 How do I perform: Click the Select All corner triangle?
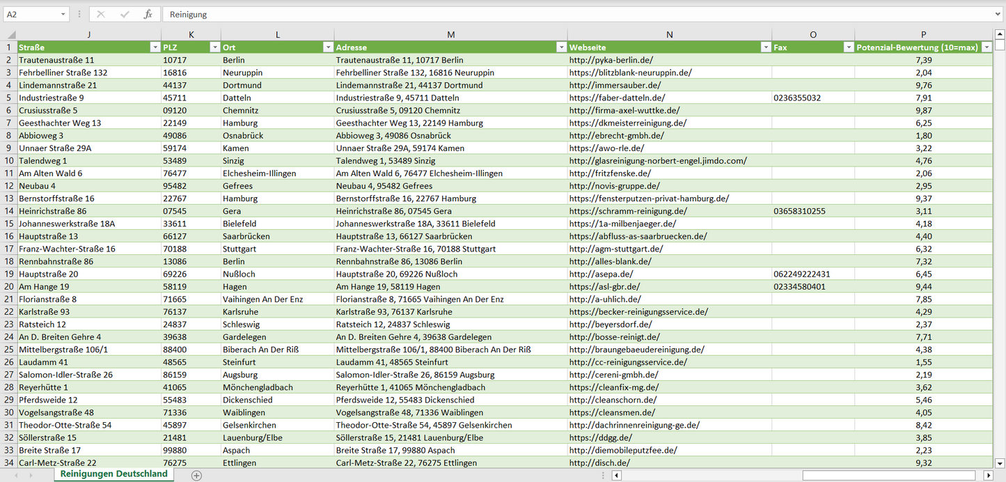pos(10,35)
